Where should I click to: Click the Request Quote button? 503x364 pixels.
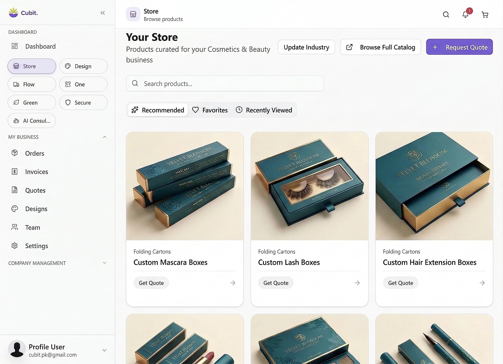[x=459, y=47]
